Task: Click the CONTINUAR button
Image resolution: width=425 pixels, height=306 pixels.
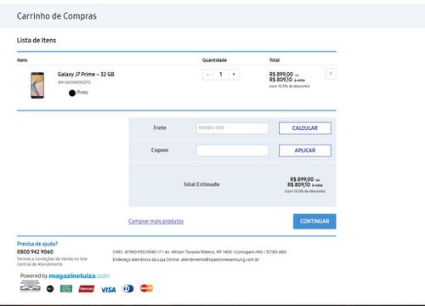Action: click(314, 221)
